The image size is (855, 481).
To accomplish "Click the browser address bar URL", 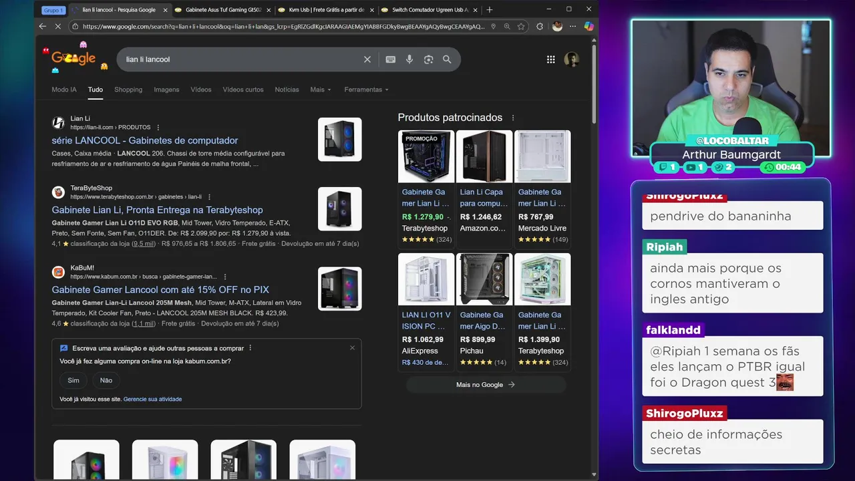I will (x=284, y=26).
